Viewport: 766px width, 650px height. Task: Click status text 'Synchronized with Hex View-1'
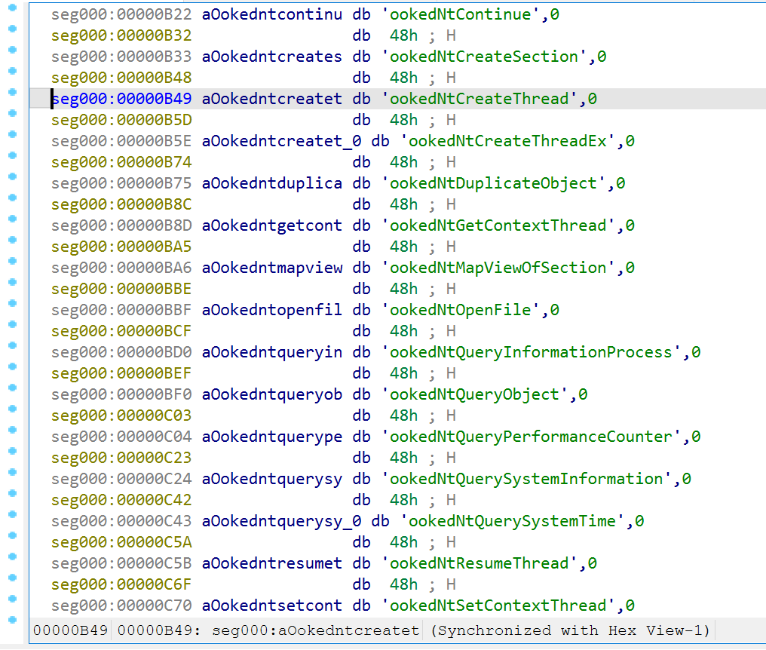(570, 630)
